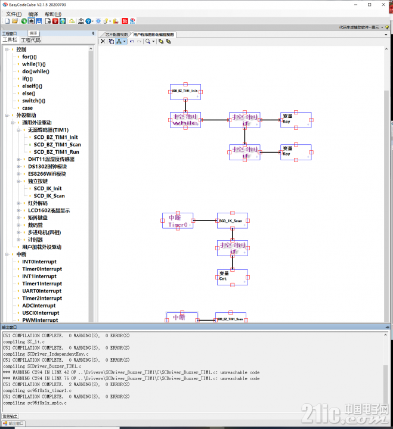Select SCD_BZ_TIM1_Scan in the tree
The height and width of the screenshot is (429, 393).
(57, 145)
